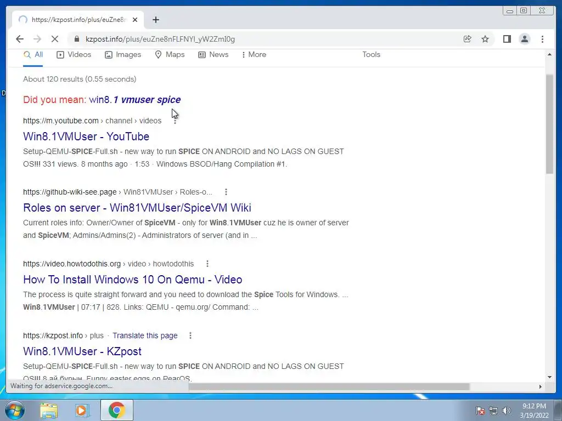This screenshot has width=562, height=421.
Task: Share this page via share icon
Action: (468, 39)
